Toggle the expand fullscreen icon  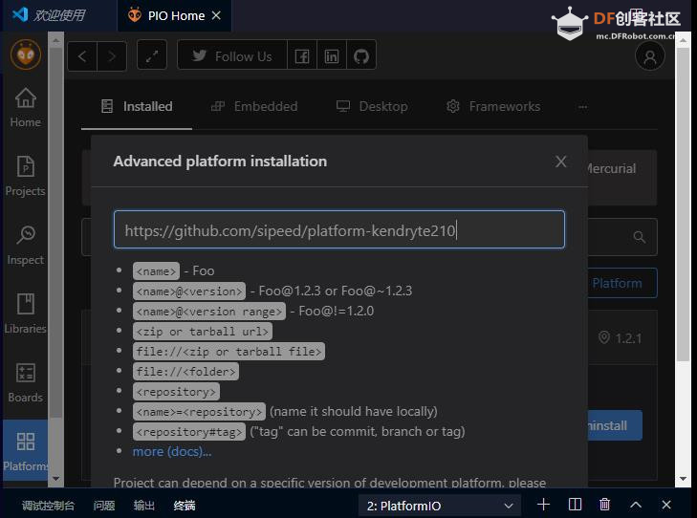pos(152,56)
